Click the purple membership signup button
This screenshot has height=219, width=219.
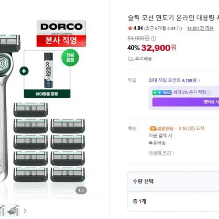[x=186, y=102]
